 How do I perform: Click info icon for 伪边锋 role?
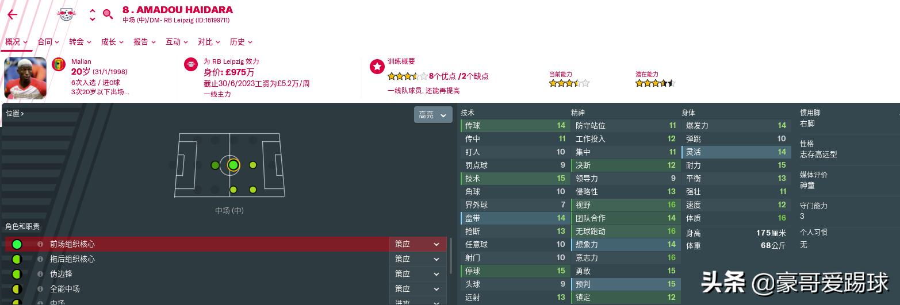(x=40, y=274)
